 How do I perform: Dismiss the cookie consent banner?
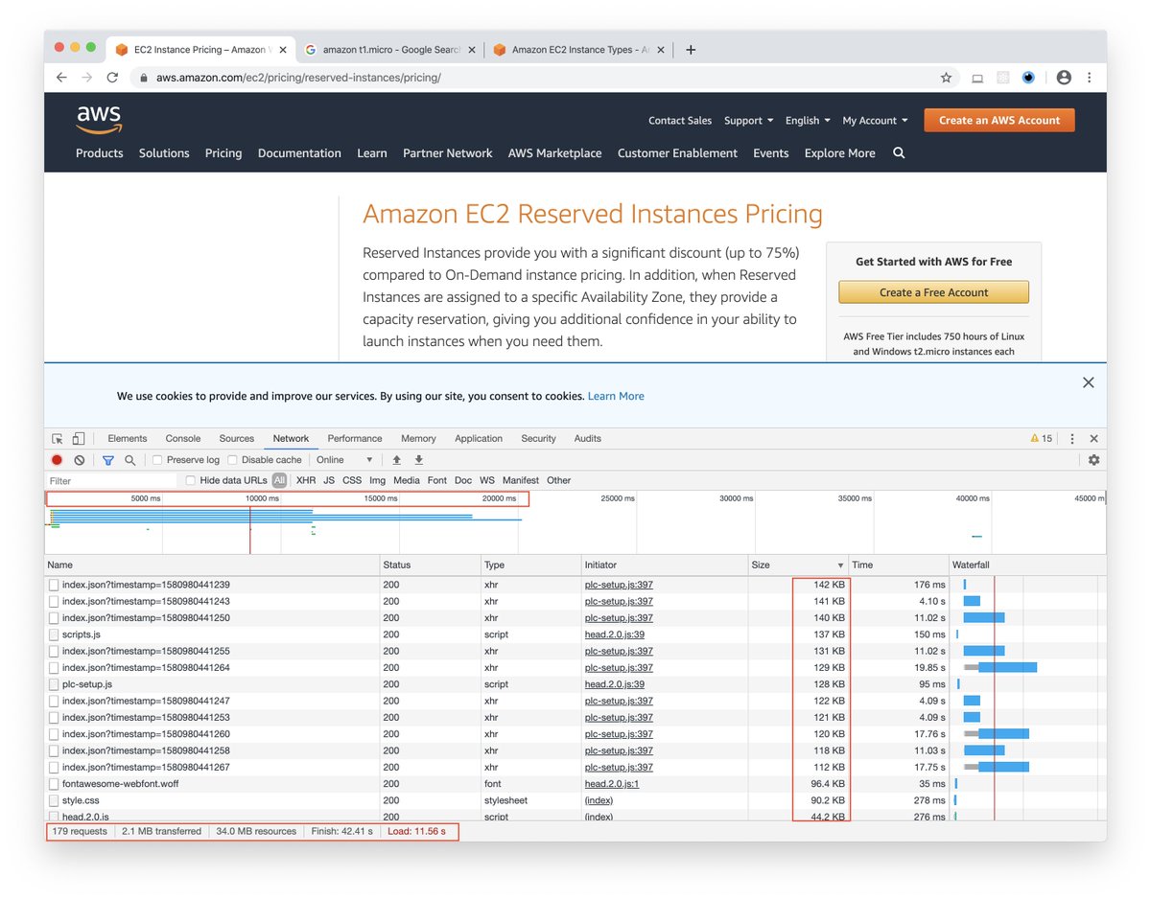click(x=1088, y=382)
